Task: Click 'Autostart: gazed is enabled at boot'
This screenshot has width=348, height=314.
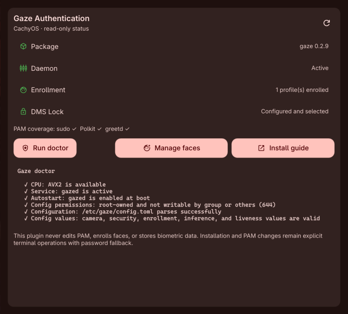Action: click(87, 198)
